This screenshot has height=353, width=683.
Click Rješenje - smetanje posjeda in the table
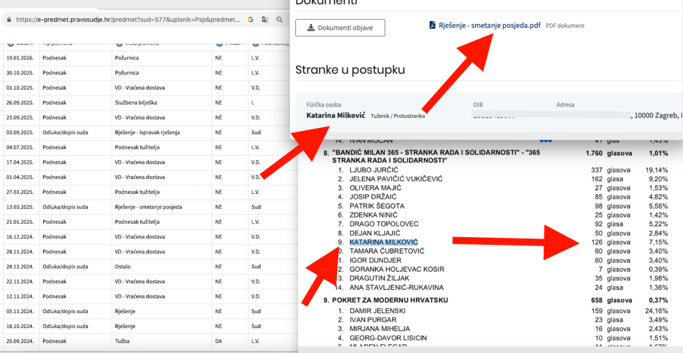pyautogui.click(x=147, y=207)
